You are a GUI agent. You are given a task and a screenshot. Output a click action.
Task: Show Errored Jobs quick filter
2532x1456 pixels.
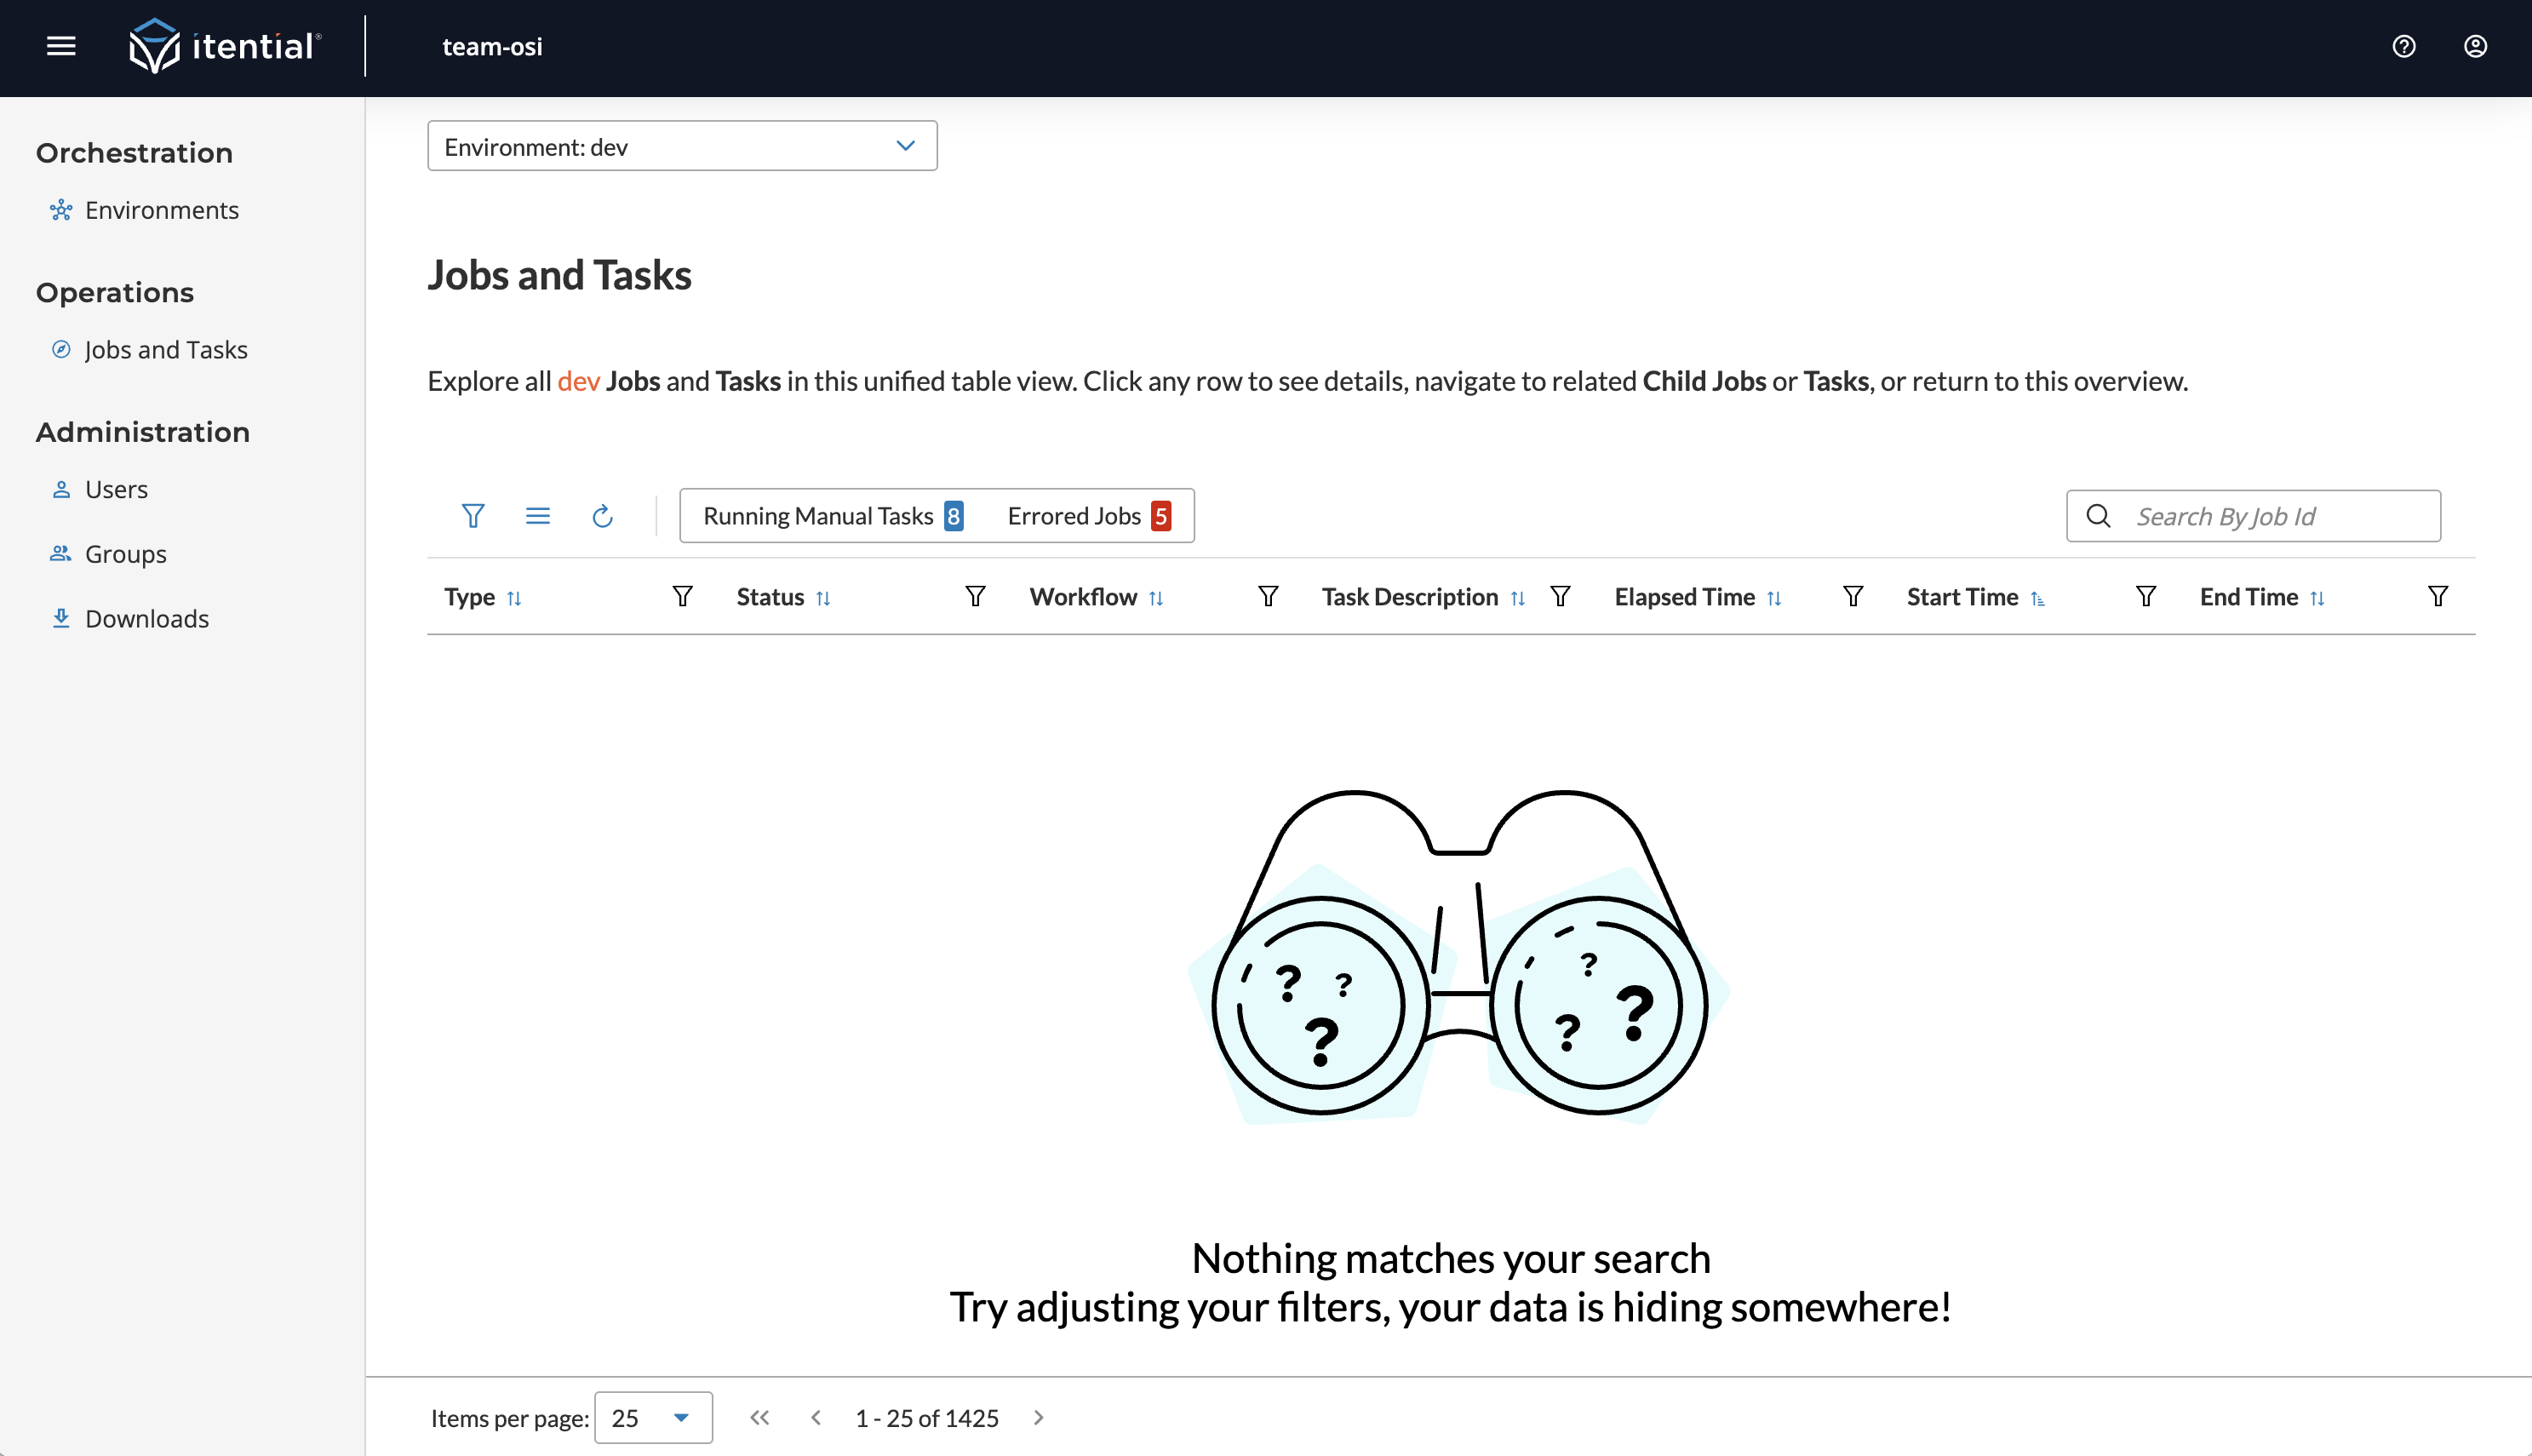[1087, 516]
